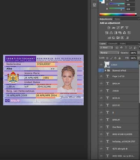Filter layers panel for adjustment layers

[x=121, y=47]
